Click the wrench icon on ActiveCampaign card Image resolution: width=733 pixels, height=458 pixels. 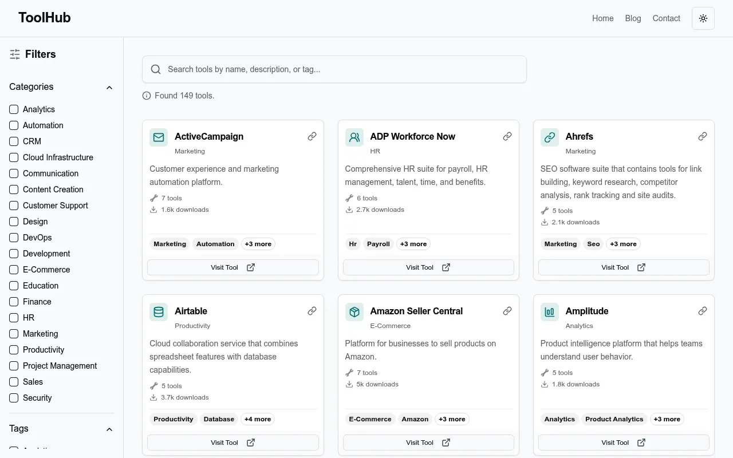coord(153,198)
